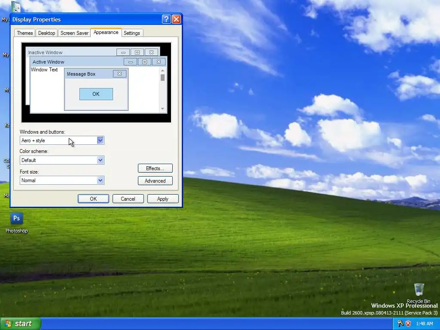
Task: Select the Appearance tab
Action: click(x=106, y=32)
